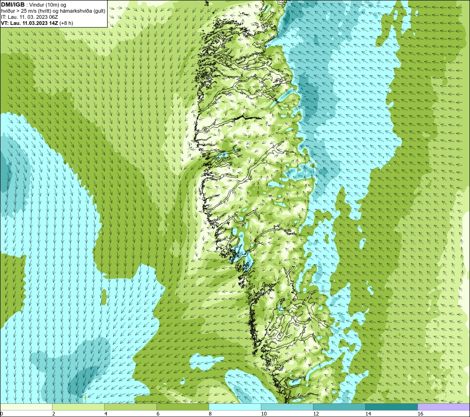The image size is (470, 417).
Task: Click the "IT: Lau. 11. 03. 2023 06Z" line
Action: [29, 17]
